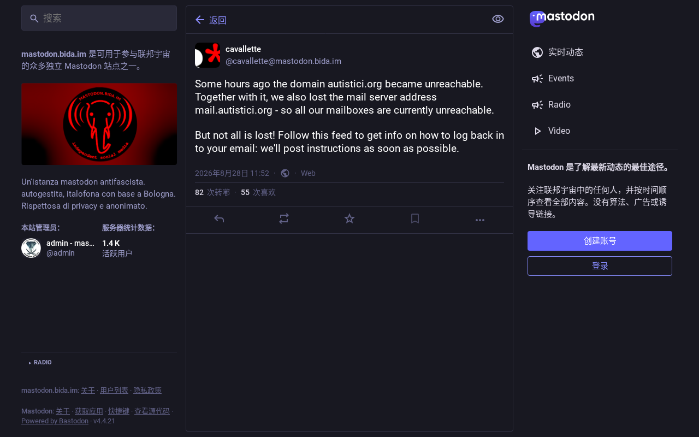Viewport: 699px width, 437px height.
Task: Open the 82 次转嘟 boosts list
Action: click(x=212, y=192)
